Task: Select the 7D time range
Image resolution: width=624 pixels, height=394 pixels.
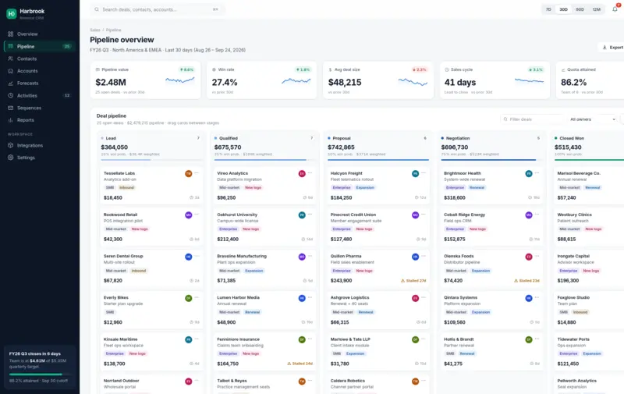Action: pos(548,9)
